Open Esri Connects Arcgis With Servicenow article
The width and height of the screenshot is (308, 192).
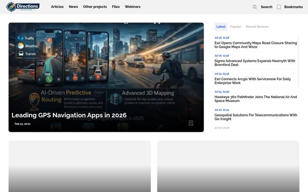point(253,81)
